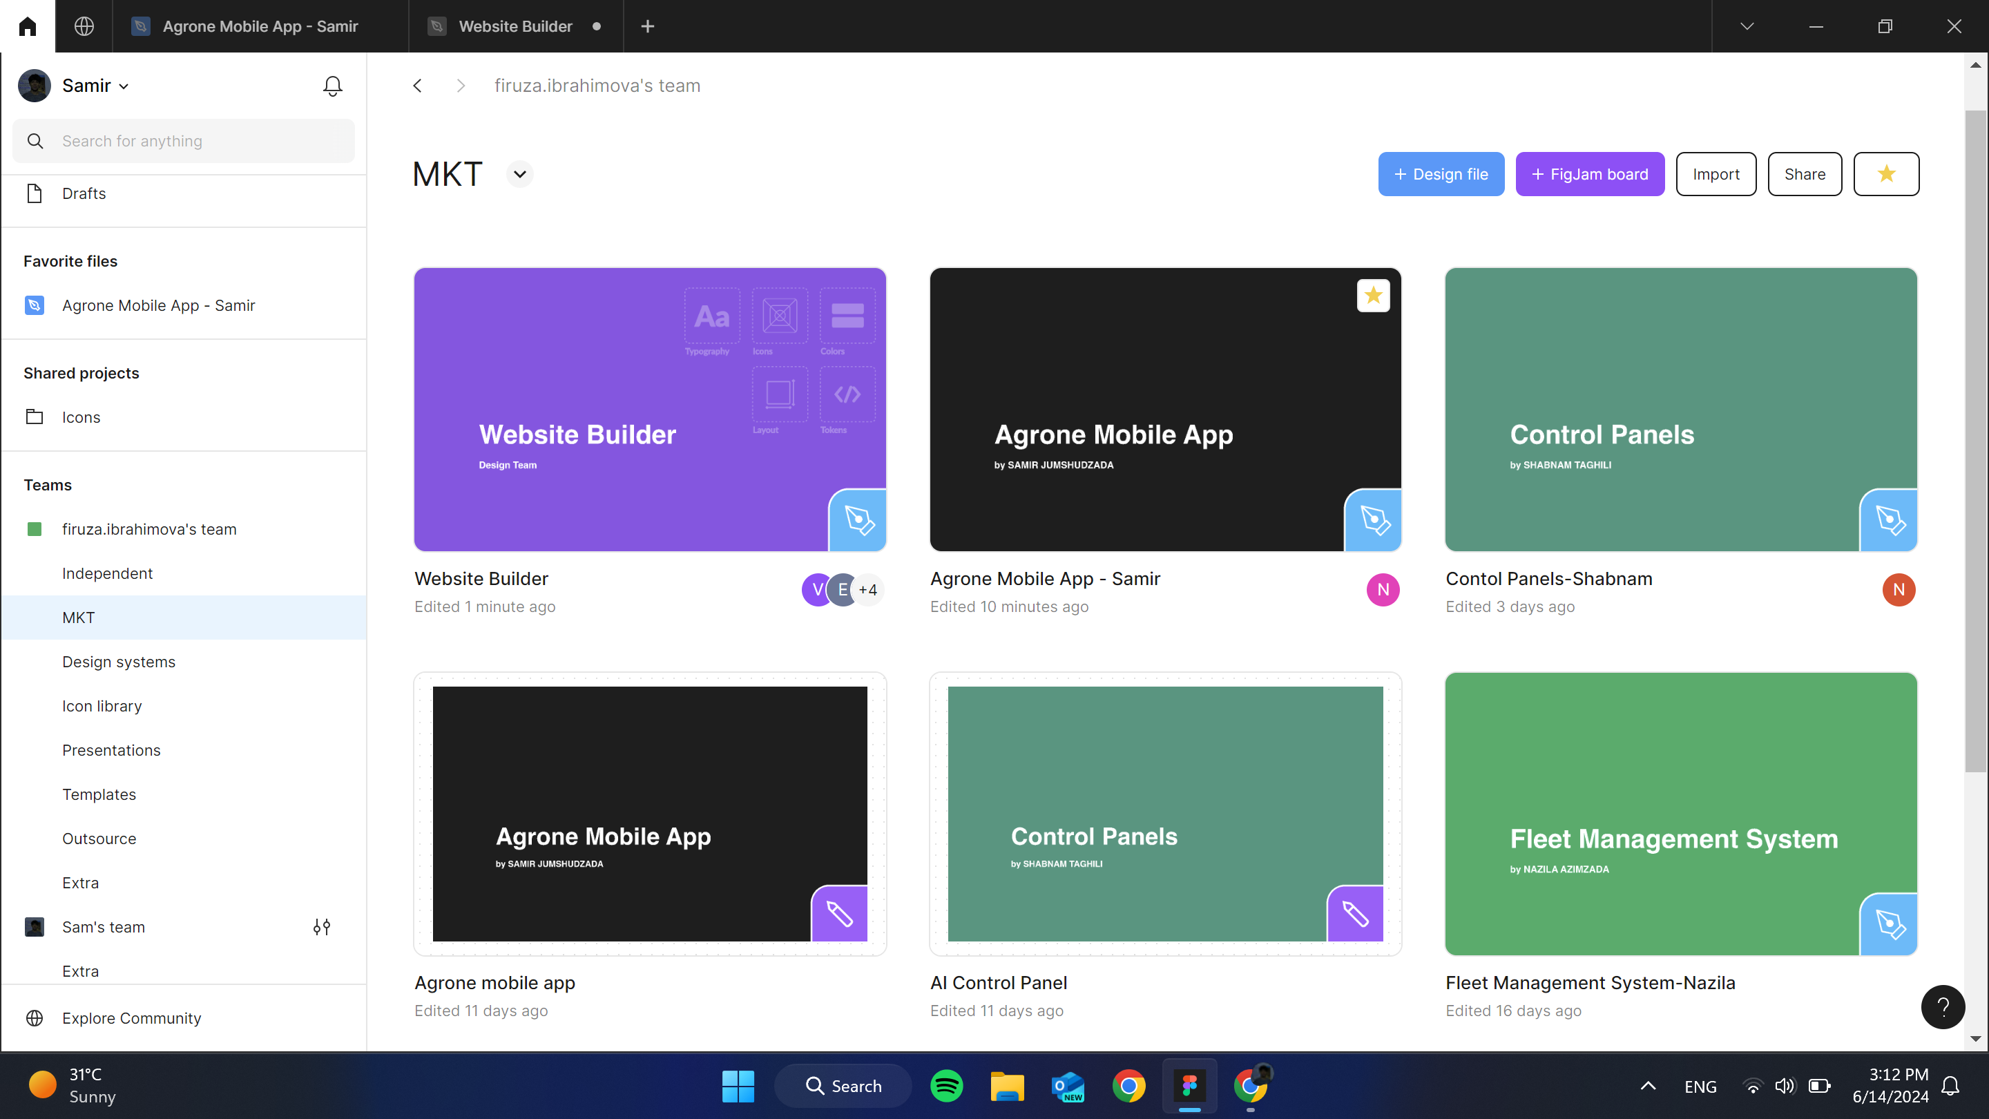Image resolution: width=1989 pixels, height=1119 pixels.
Task: Click the Explore Community globe icon
Action: (35, 1018)
